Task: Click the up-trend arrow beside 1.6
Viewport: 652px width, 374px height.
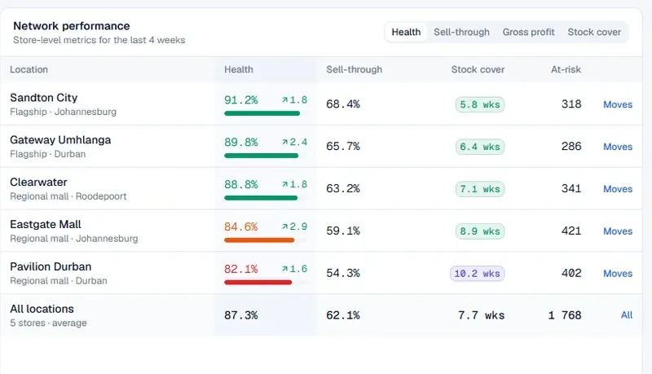Action: pos(284,269)
